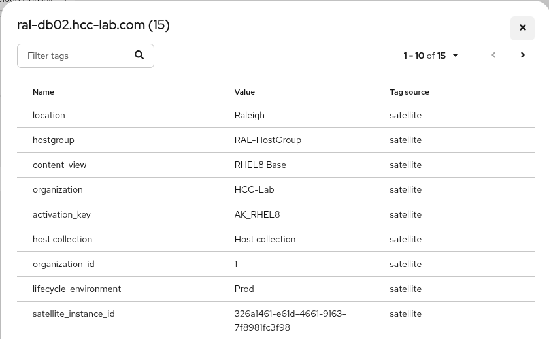This screenshot has width=549, height=339.
Task: Close the ral-db02 tags dialog
Action: (522, 28)
